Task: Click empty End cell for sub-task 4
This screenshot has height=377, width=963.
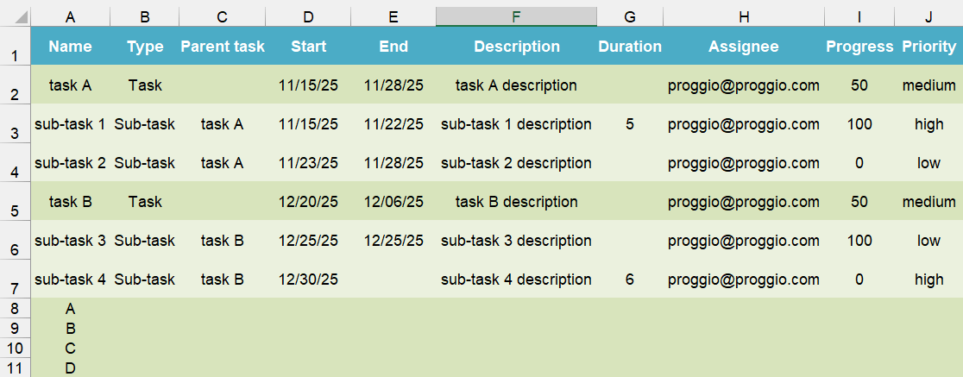Action: [x=393, y=279]
